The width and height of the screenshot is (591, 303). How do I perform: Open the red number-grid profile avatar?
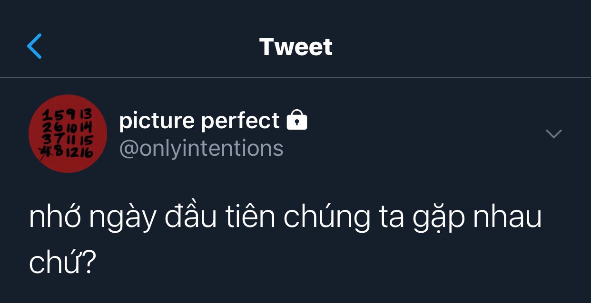coord(68,133)
